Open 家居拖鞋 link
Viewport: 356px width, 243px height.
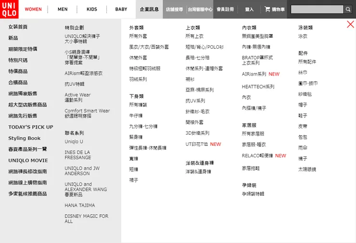251,168
